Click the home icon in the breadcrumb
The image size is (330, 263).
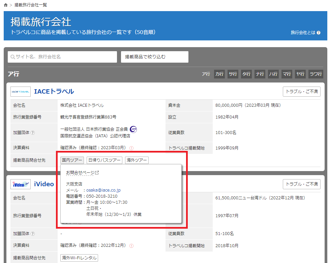point(5,5)
